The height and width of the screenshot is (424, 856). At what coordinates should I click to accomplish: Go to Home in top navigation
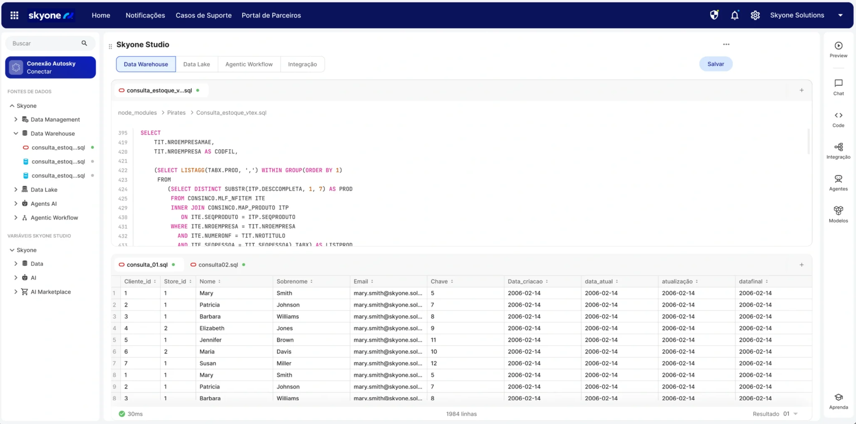101,15
